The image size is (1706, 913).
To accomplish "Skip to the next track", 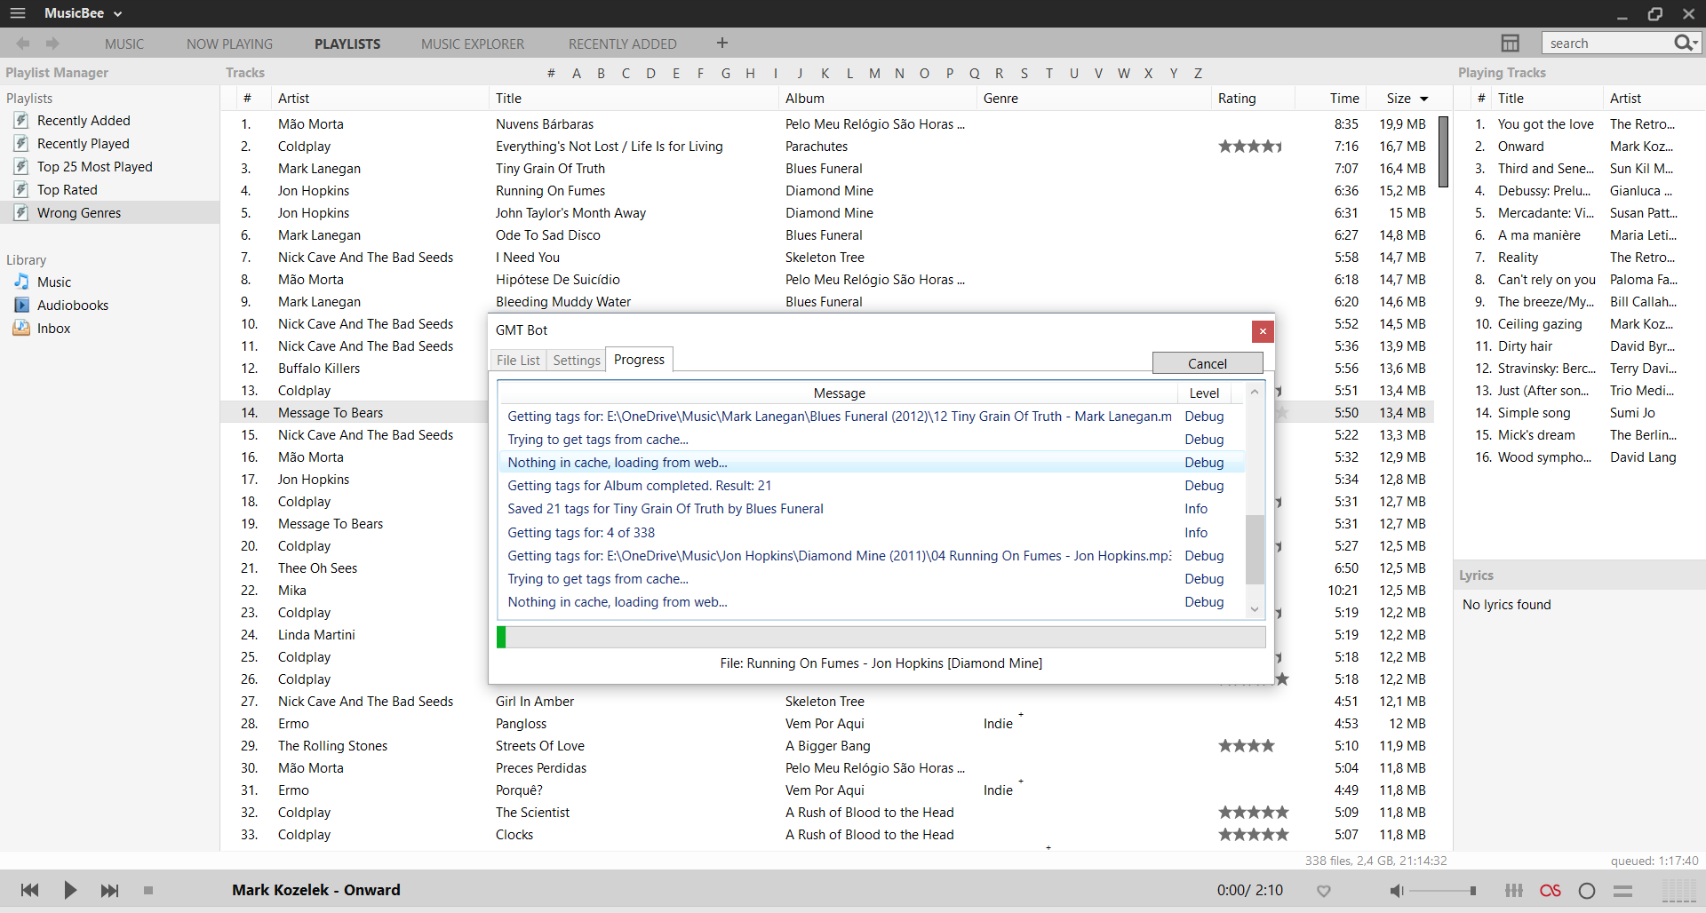I will point(109,890).
